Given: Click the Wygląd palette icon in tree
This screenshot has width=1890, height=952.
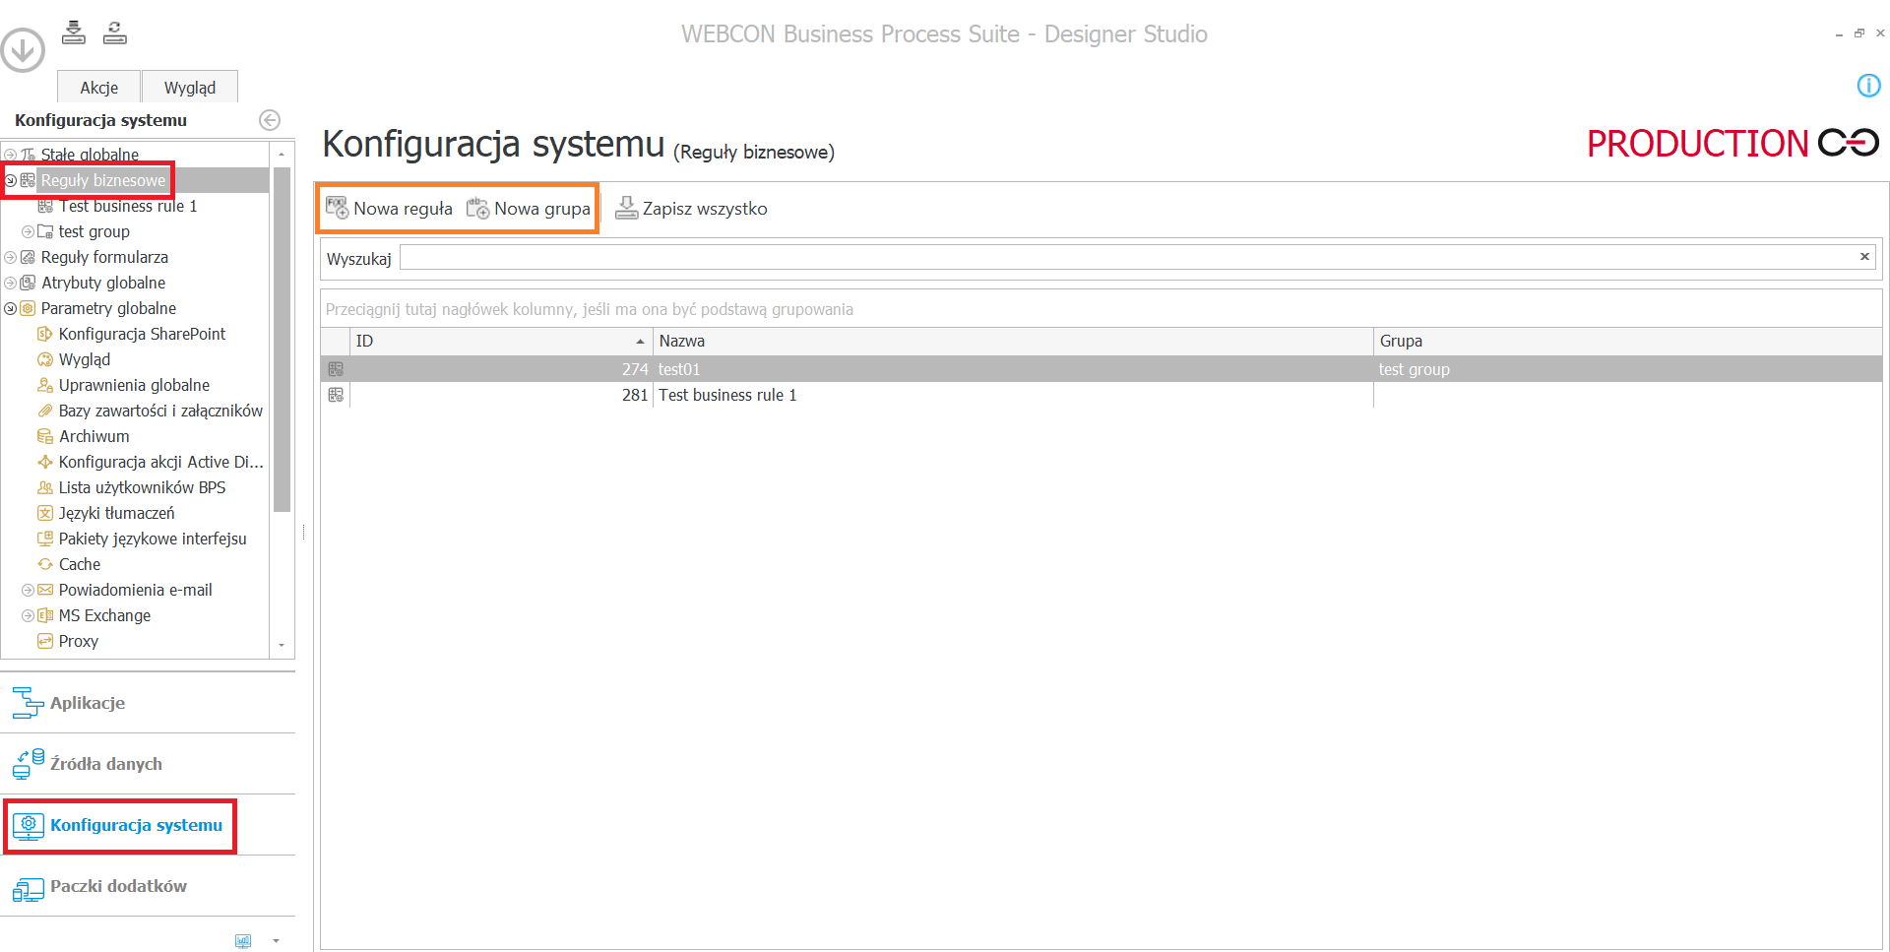Looking at the screenshot, I should [45, 359].
